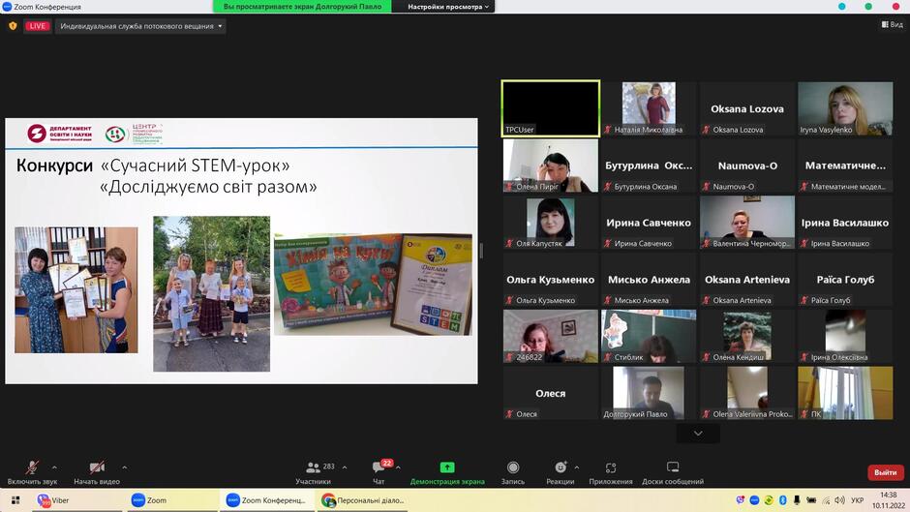
Task: Switch to Персональні діало... Chrome taskbar tab
Action: click(363, 499)
